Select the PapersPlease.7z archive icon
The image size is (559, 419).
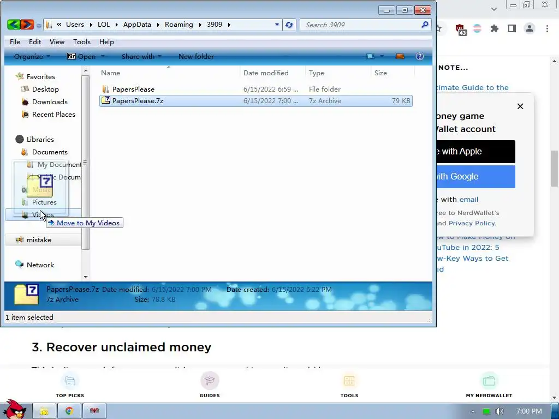pos(106,100)
